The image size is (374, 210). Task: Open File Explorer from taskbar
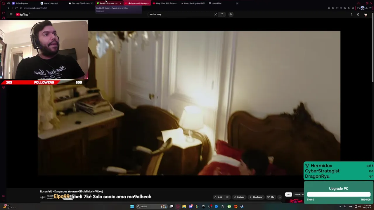tap(184, 206)
